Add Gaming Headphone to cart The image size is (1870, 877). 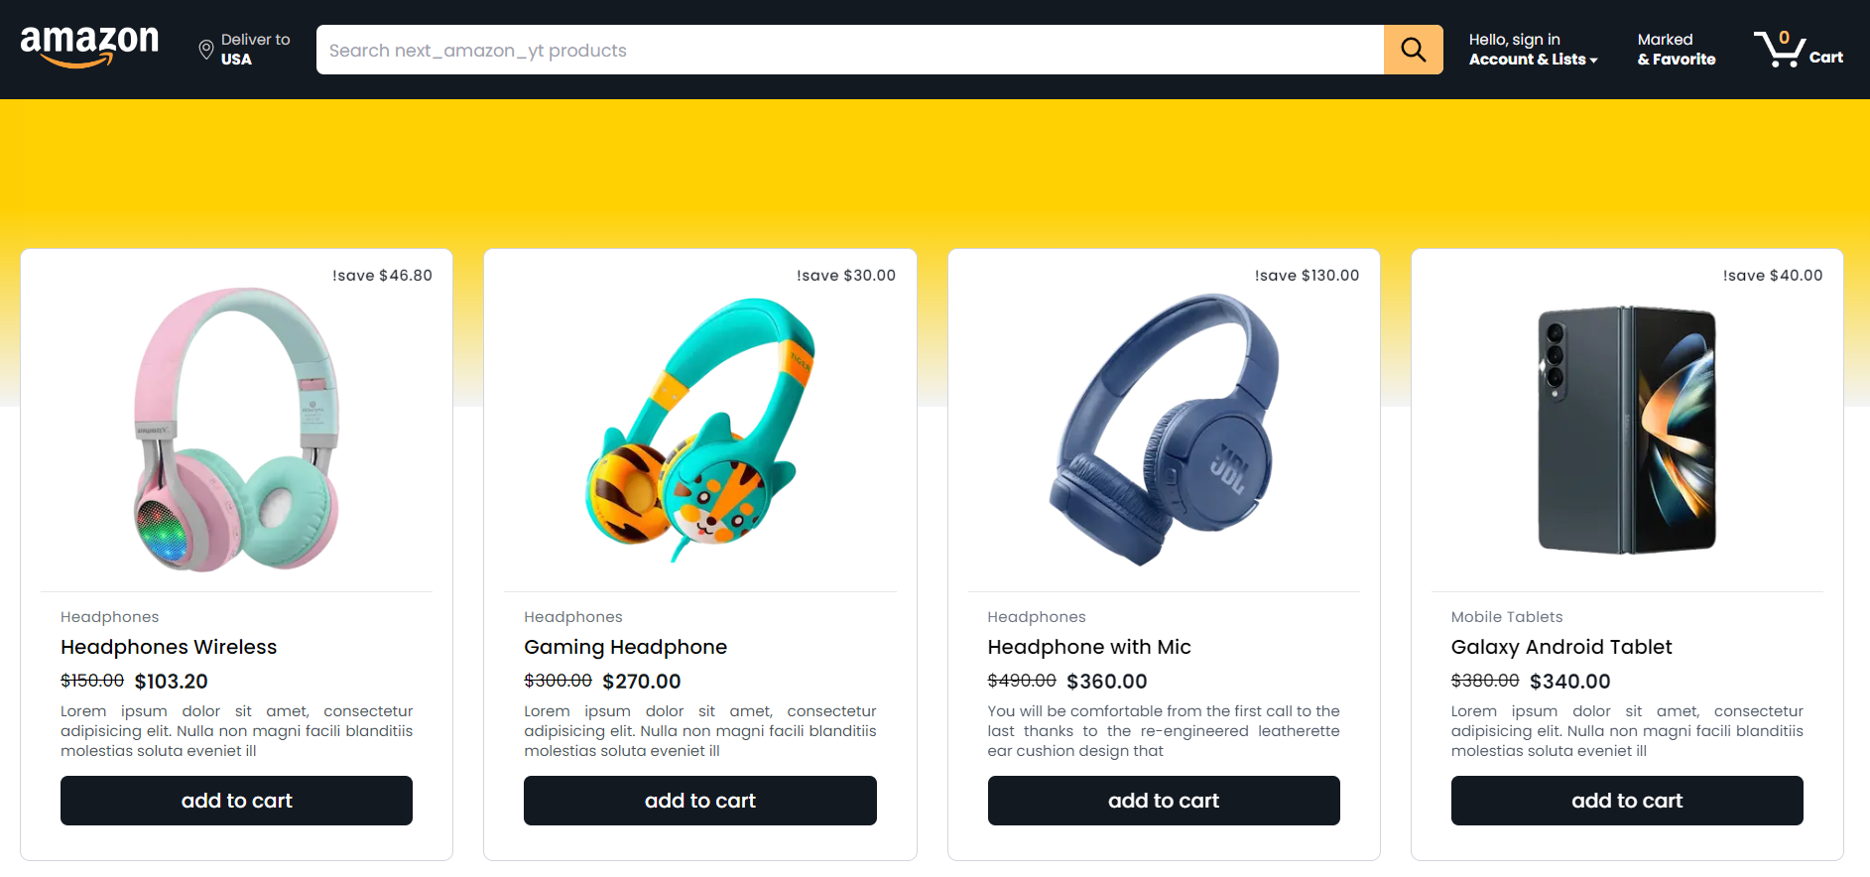coord(699,801)
